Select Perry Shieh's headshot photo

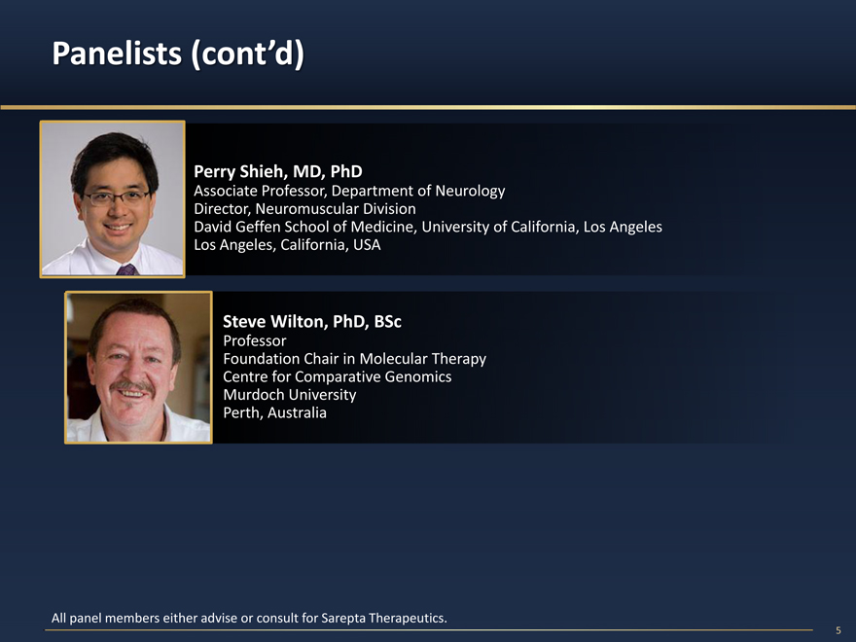click(x=113, y=198)
